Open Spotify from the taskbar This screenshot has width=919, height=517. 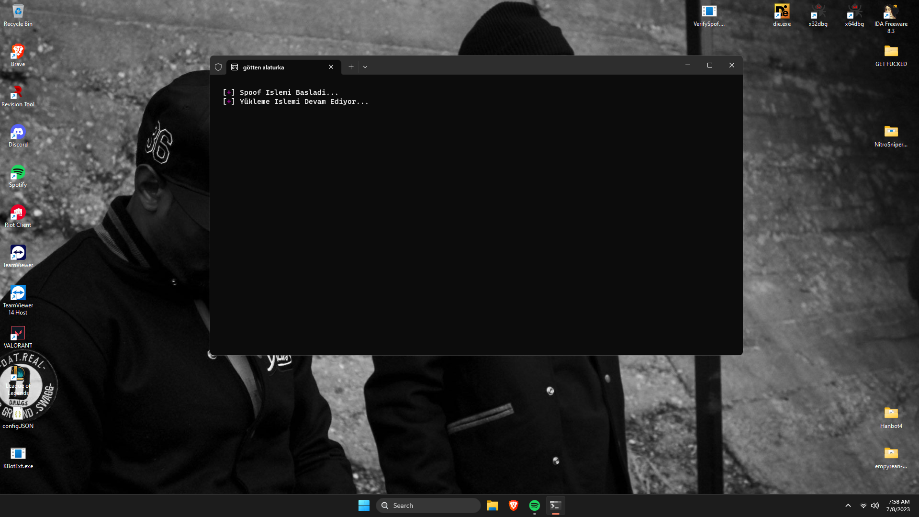point(535,506)
